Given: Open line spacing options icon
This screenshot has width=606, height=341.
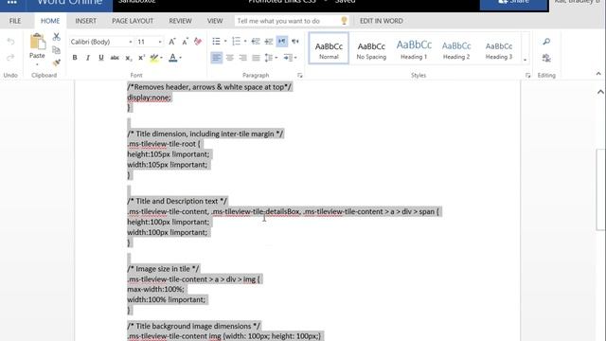Looking at the screenshot, I should 269,58.
